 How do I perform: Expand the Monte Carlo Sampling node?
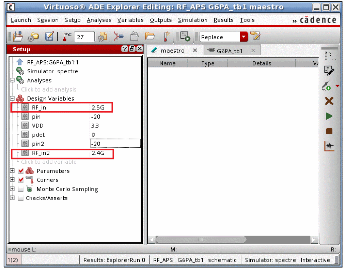[x=12, y=189]
